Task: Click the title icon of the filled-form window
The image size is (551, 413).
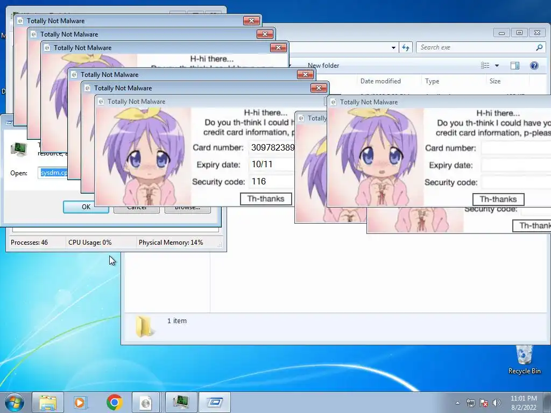Action: click(x=101, y=102)
